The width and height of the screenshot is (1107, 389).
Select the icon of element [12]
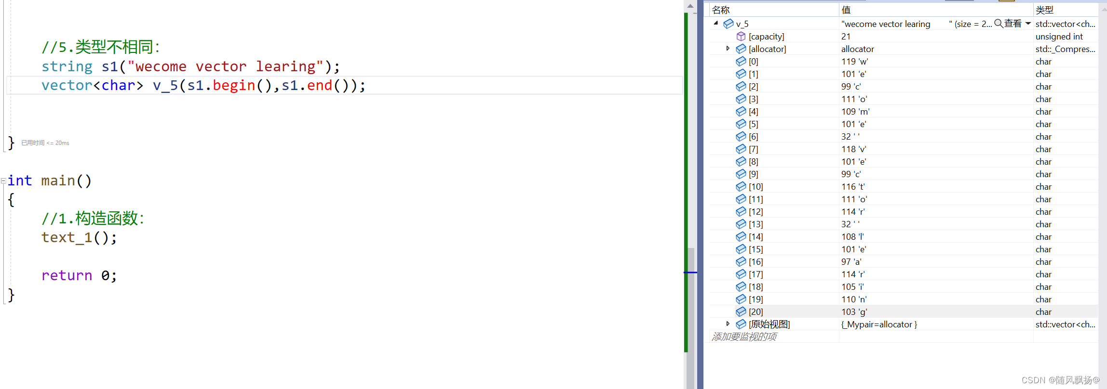[741, 211]
